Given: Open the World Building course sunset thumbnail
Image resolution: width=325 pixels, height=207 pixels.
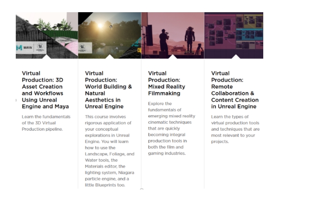Looking at the screenshot, I should coord(110,35).
